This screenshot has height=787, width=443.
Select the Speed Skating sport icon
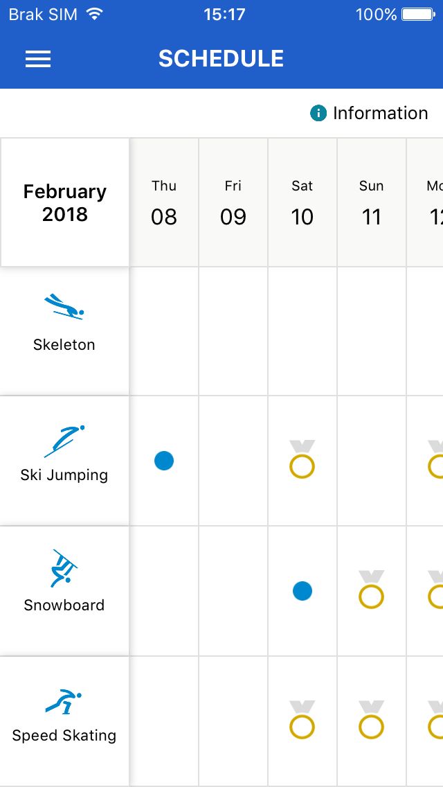click(63, 702)
